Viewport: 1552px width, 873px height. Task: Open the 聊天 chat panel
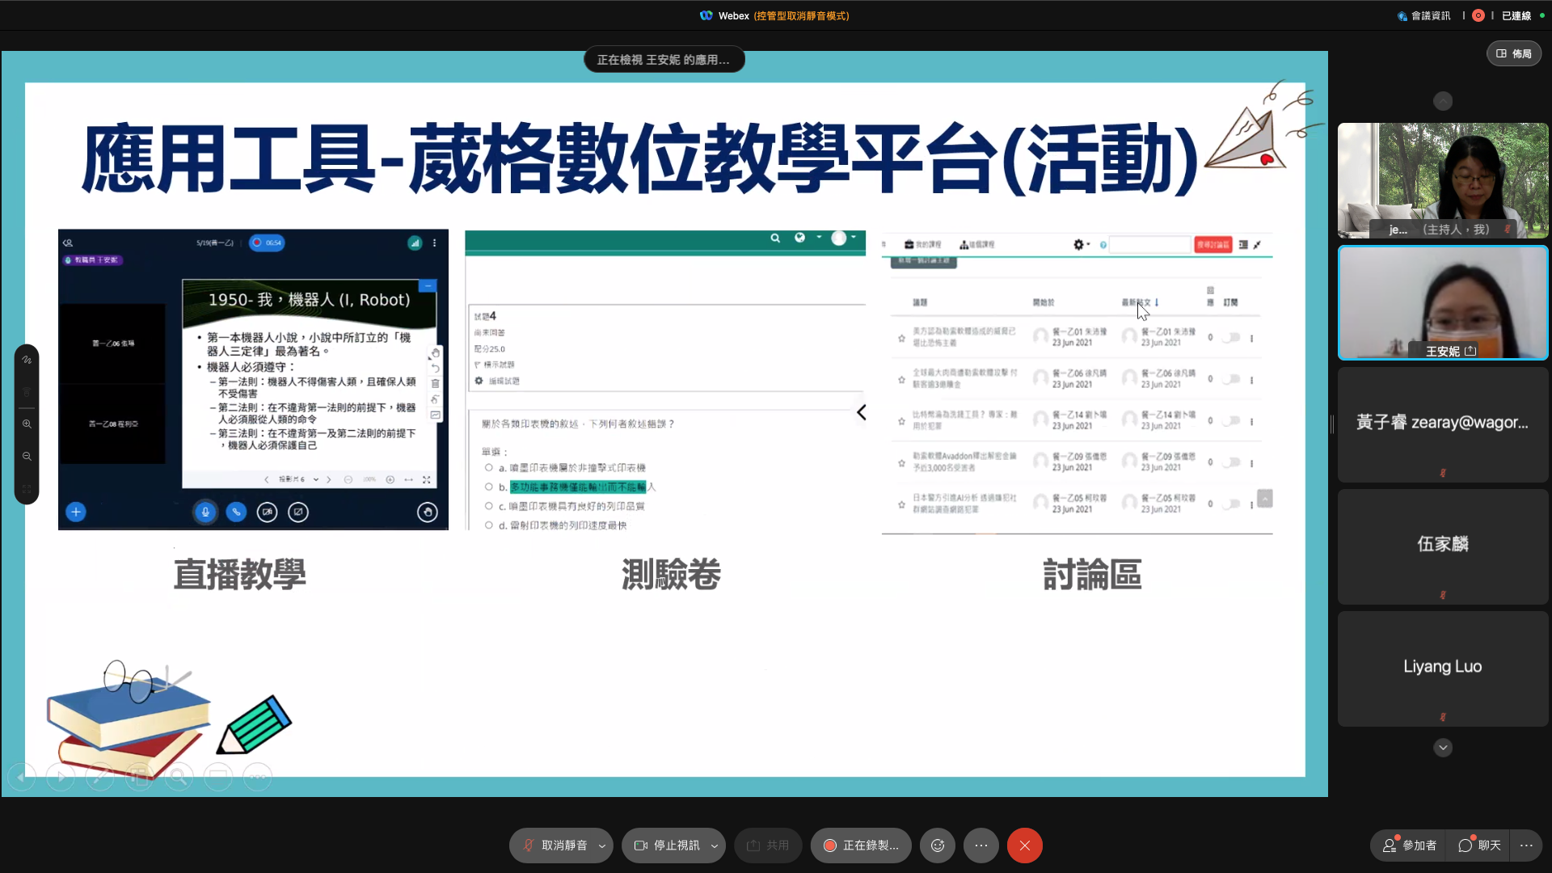coord(1480,846)
